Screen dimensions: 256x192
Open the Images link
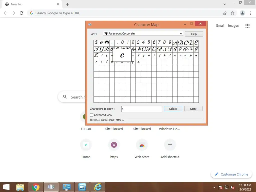233,26
